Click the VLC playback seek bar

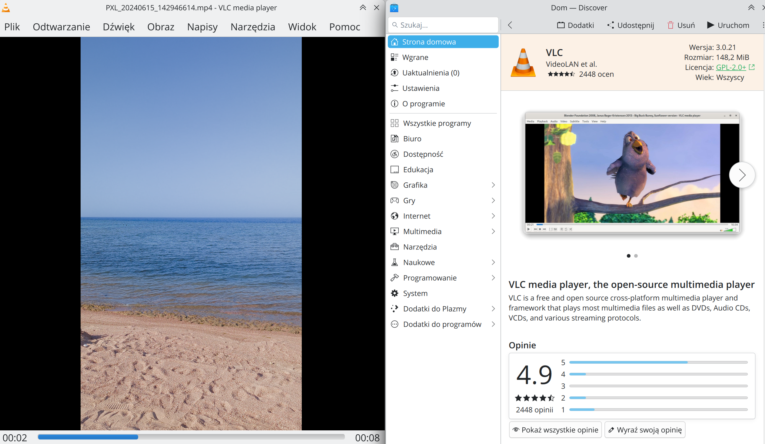click(191, 437)
